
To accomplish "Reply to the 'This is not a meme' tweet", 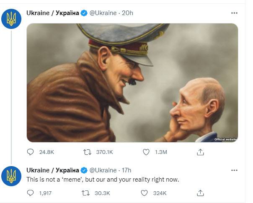I will click(30, 193).
